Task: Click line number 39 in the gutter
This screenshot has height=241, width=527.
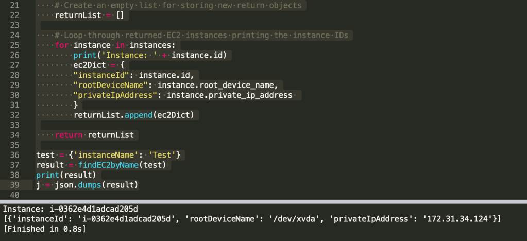Action: point(14,184)
